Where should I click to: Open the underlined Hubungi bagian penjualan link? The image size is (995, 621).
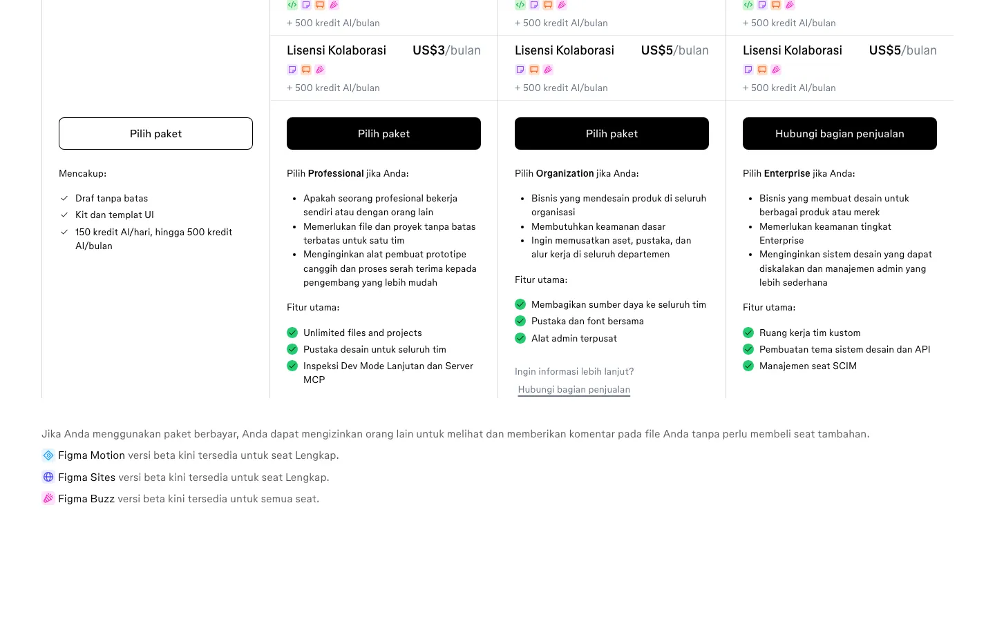(574, 389)
